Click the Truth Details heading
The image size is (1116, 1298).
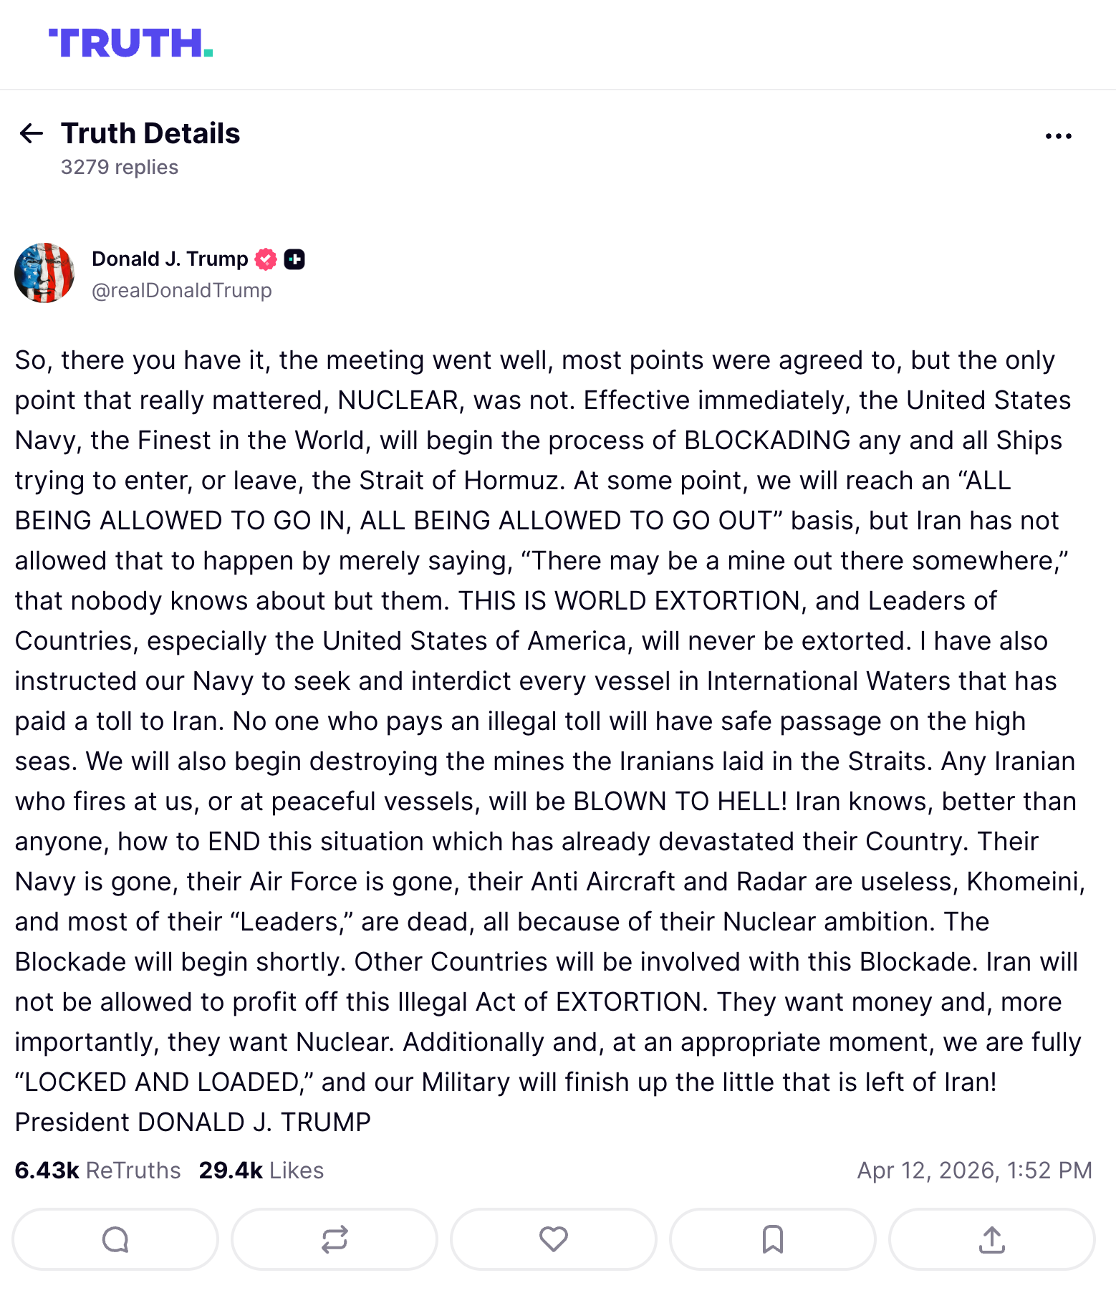(x=150, y=133)
